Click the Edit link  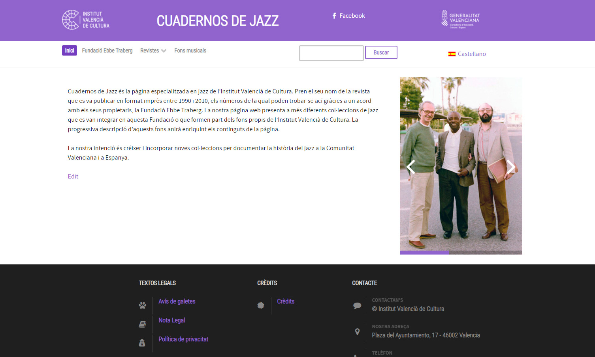click(x=73, y=177)
